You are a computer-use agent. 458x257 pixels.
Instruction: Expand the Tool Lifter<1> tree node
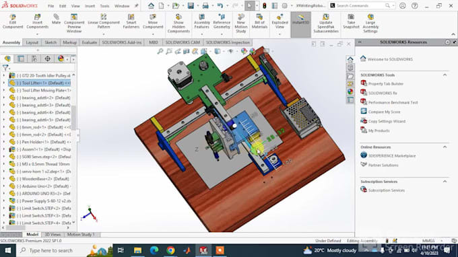(x=4, y=83)
